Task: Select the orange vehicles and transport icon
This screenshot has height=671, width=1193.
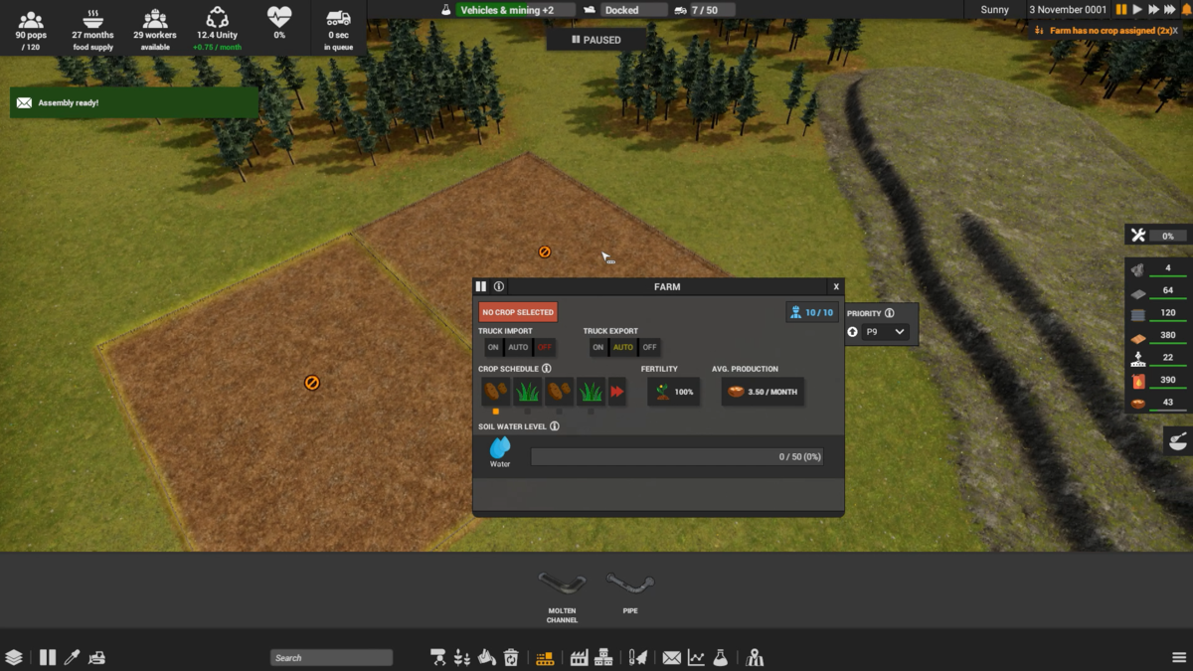Action: pos(545,657)
